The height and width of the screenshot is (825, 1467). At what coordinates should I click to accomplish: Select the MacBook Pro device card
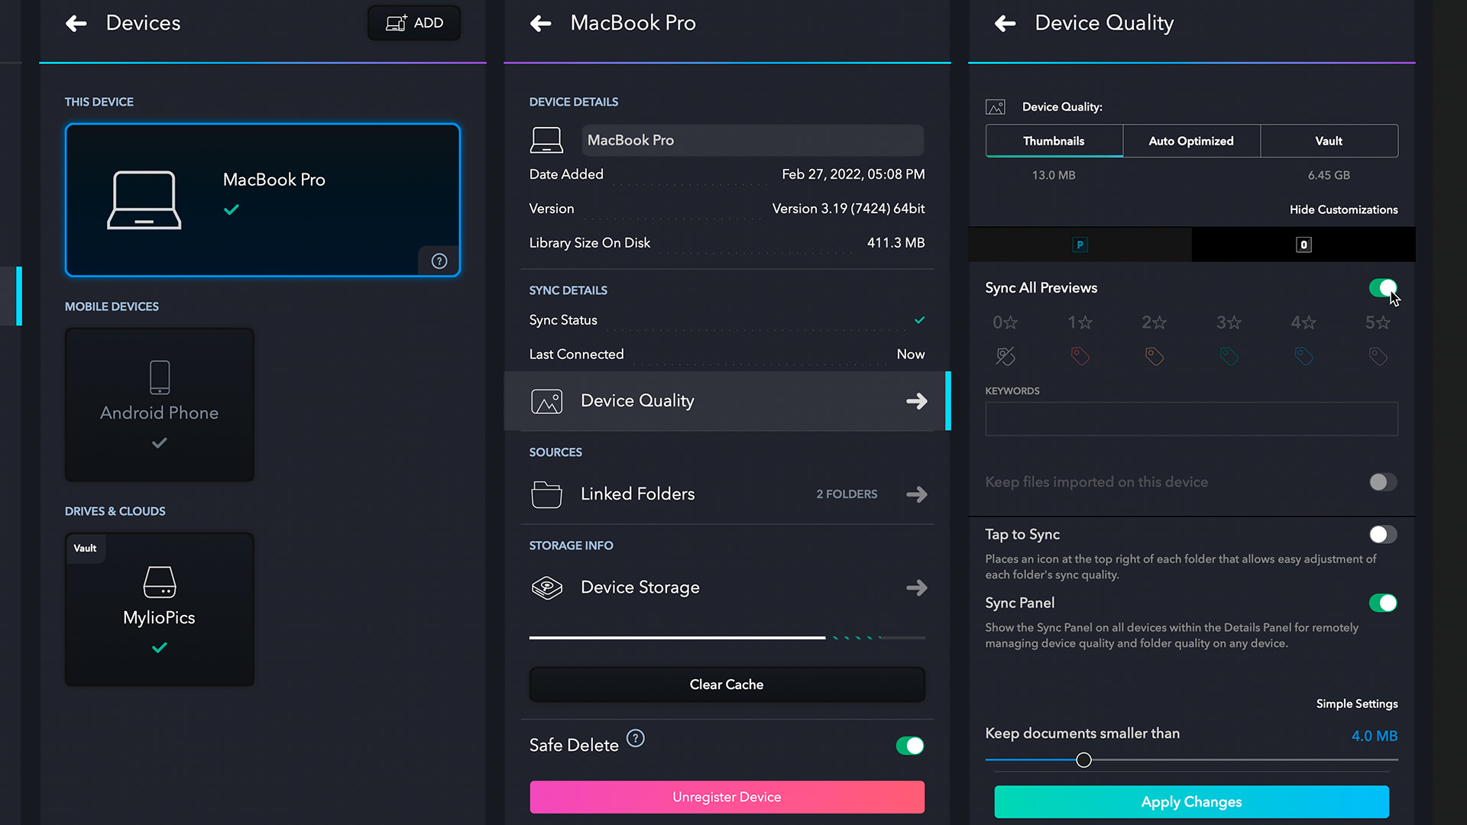pyautogui.click(x=263, y=199)
